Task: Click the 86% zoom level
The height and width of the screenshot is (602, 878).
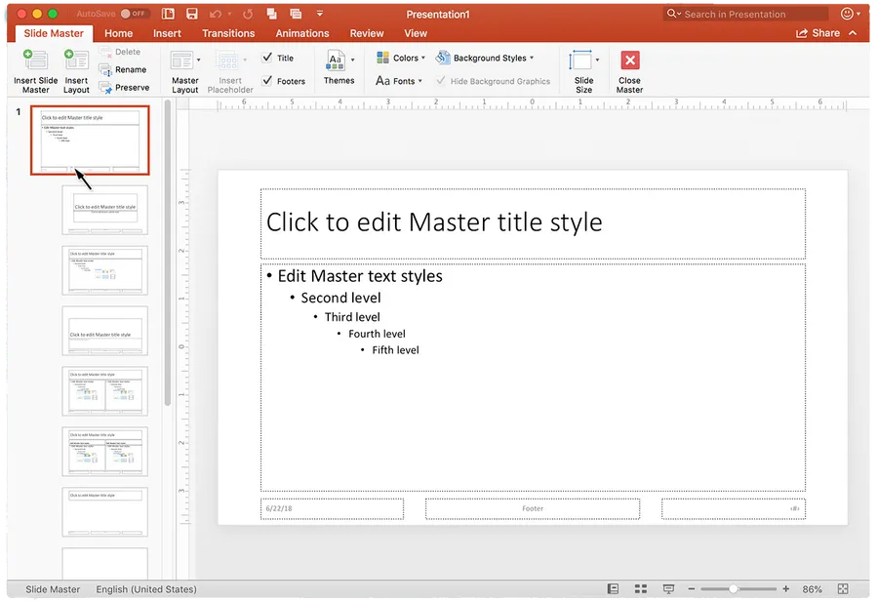Action: 812,589
